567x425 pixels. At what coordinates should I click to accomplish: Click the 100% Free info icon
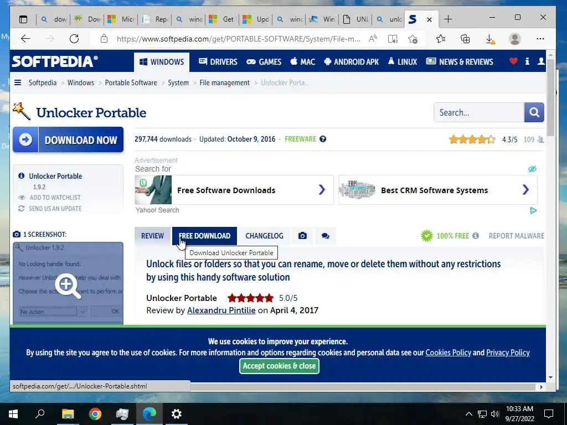pyautogui.click(x=476, y=236)
